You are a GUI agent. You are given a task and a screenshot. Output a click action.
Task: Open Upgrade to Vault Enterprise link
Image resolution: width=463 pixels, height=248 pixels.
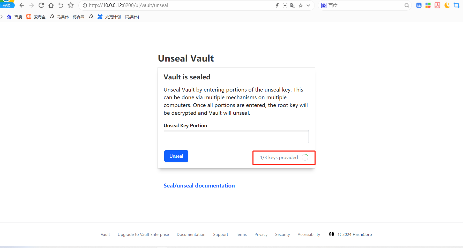point(143,235)
